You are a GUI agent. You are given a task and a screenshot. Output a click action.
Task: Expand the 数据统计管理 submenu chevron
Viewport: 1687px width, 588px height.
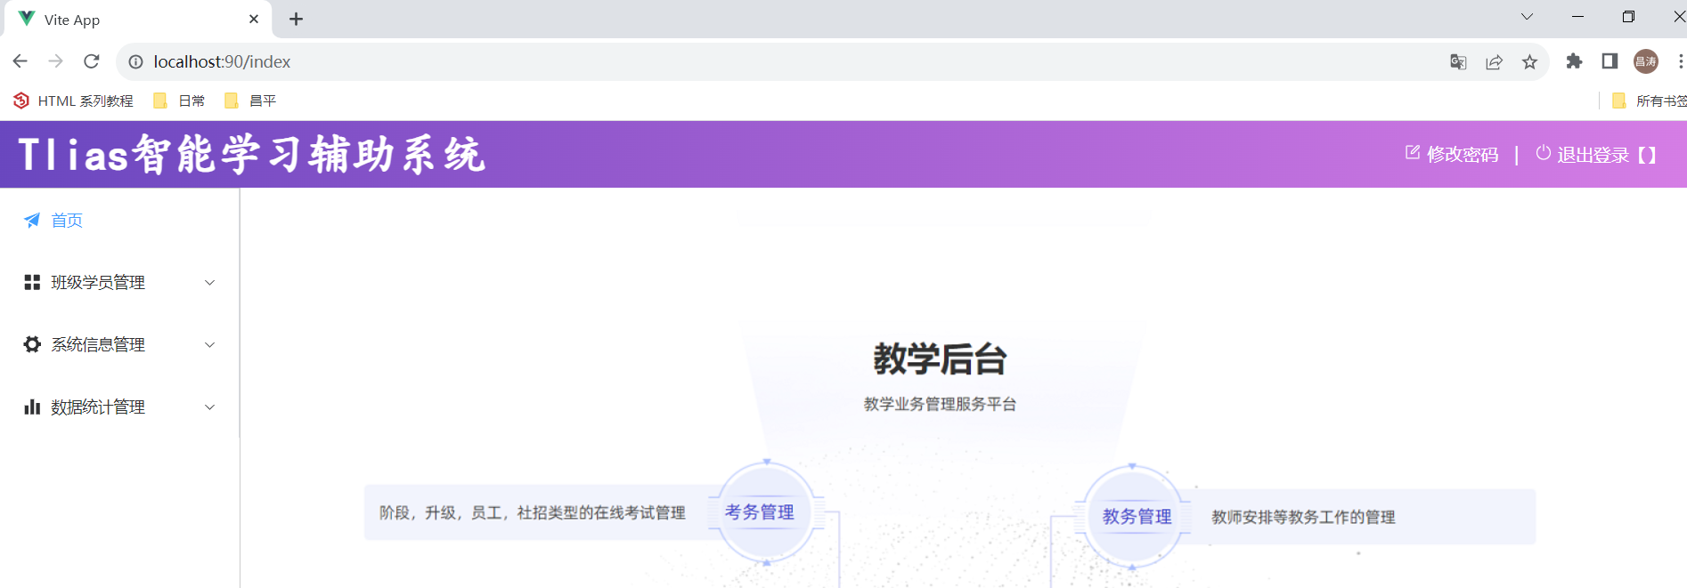click(x=210, y=407)
